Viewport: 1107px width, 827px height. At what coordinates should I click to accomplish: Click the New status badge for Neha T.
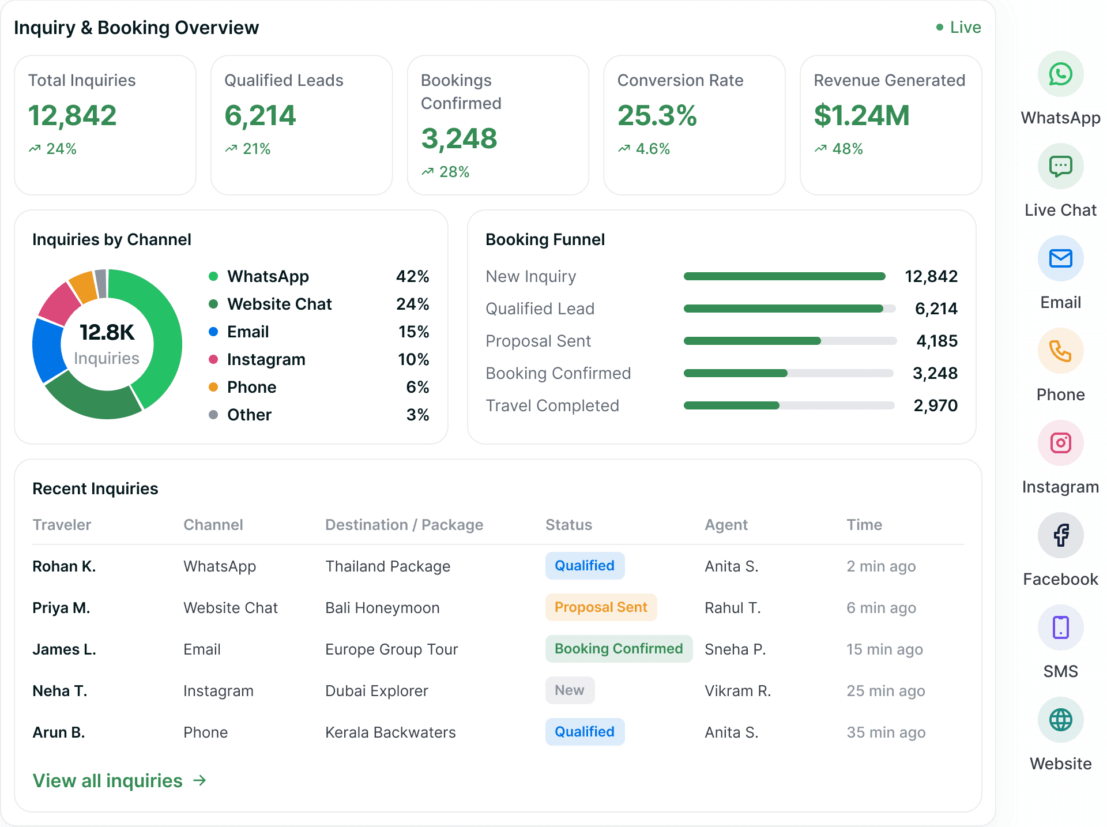coord(570,690)
